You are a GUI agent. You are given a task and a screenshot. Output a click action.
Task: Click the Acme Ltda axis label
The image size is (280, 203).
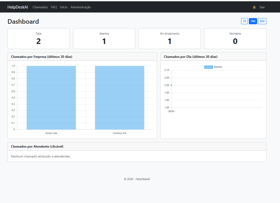click(51, 133)
